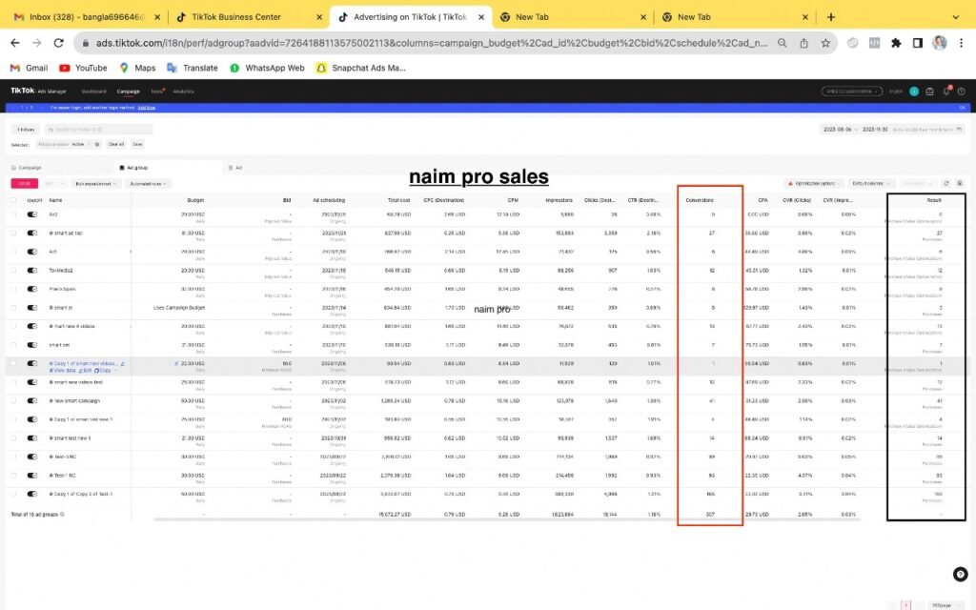Open Dashboard in the top navigation
Screen dimensions: 976x610
(93, 91)
